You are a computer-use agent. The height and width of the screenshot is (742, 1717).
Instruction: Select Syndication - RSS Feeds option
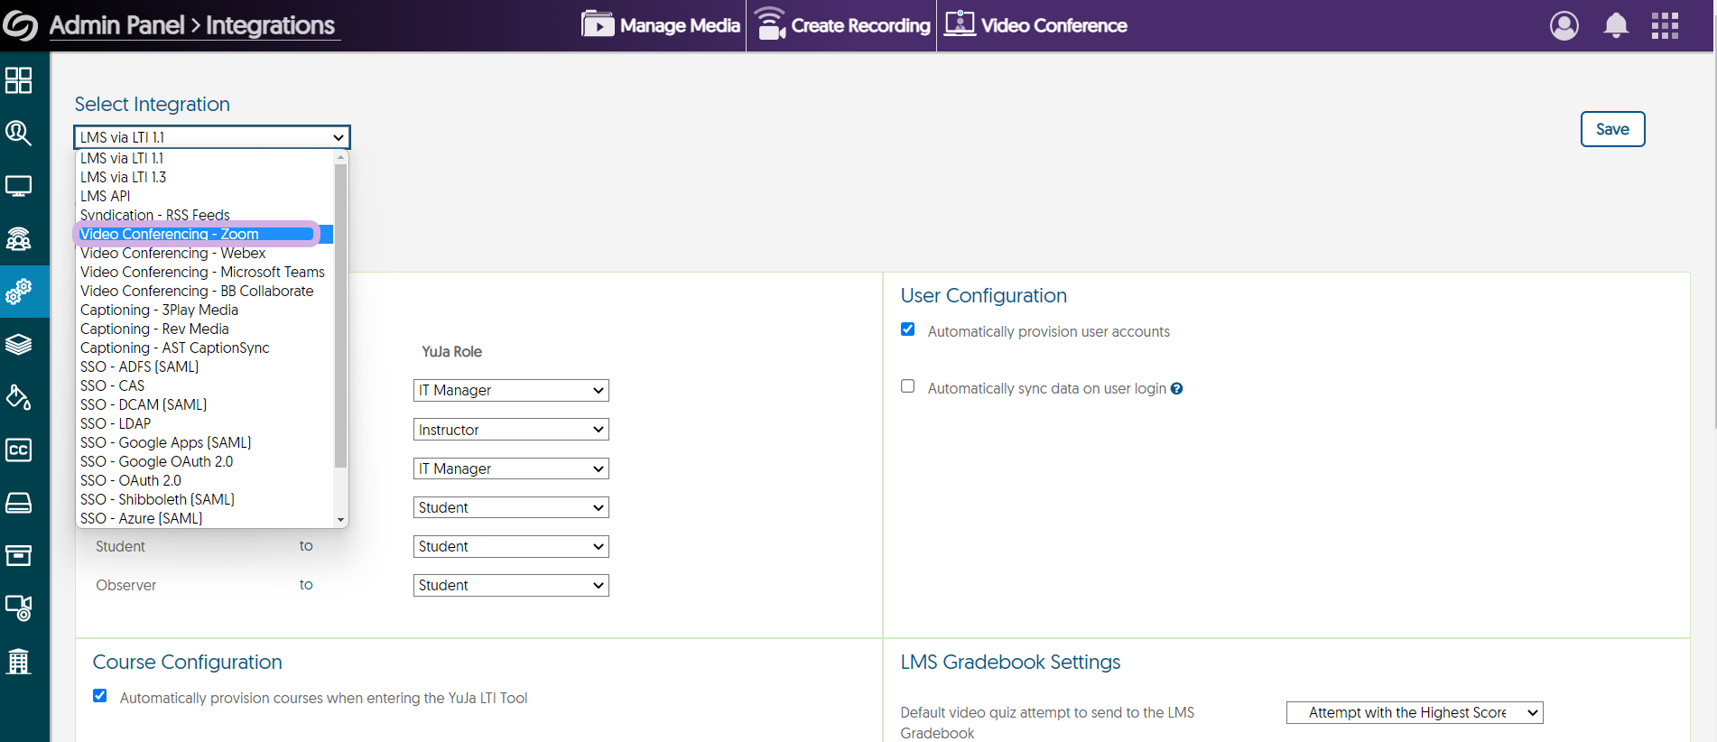coord(205,215)
